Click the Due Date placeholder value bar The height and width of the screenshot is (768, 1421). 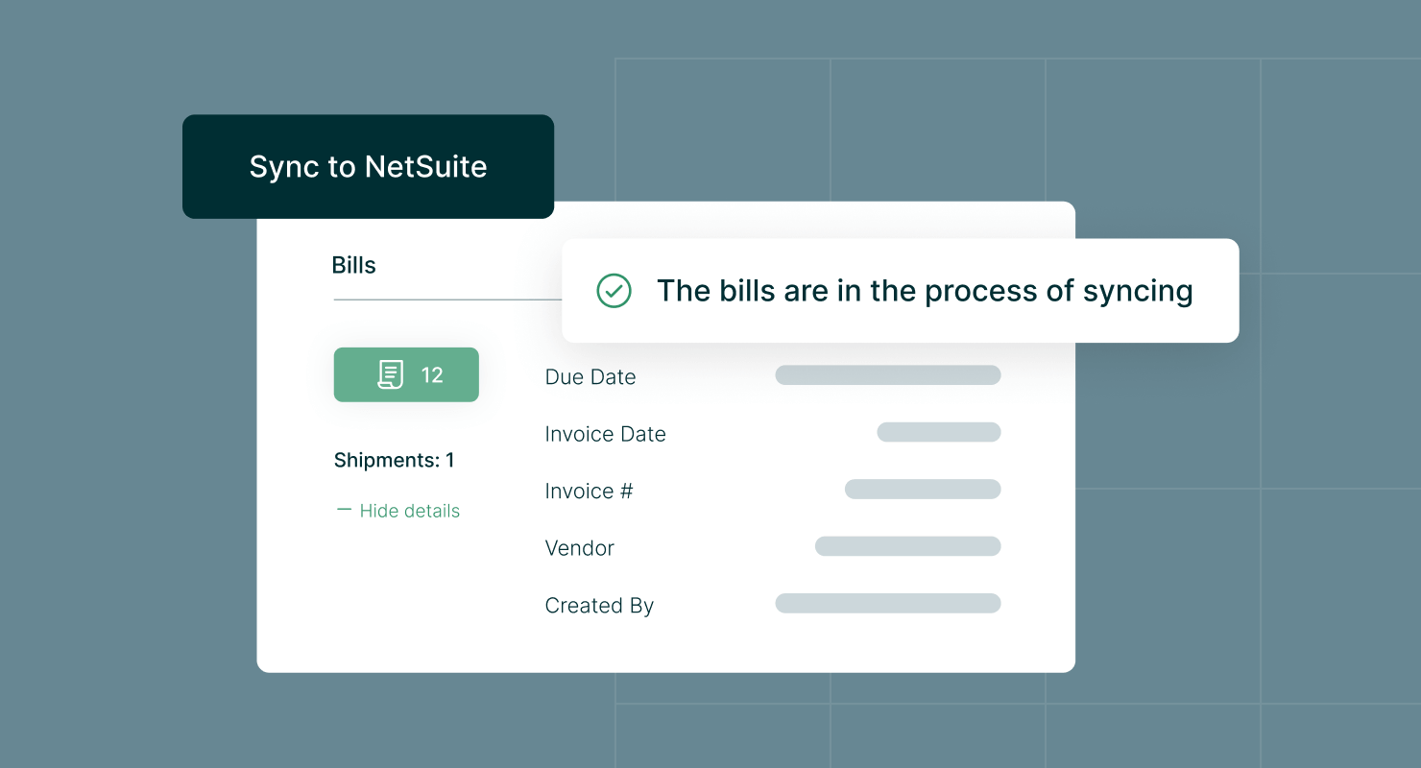click(887, 375)
